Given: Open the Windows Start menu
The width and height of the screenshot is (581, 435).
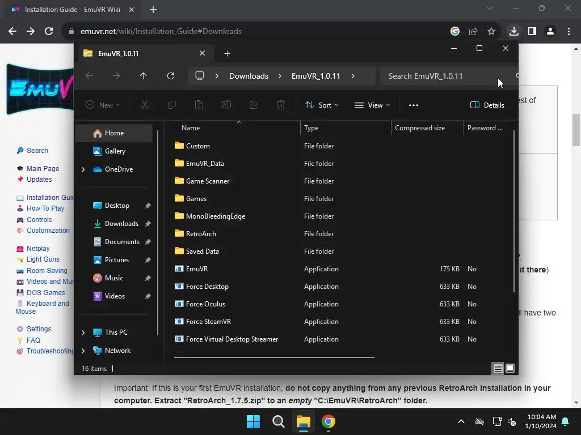Looking at the screenshot, I should pyautogui.click(x=254, y=421).
